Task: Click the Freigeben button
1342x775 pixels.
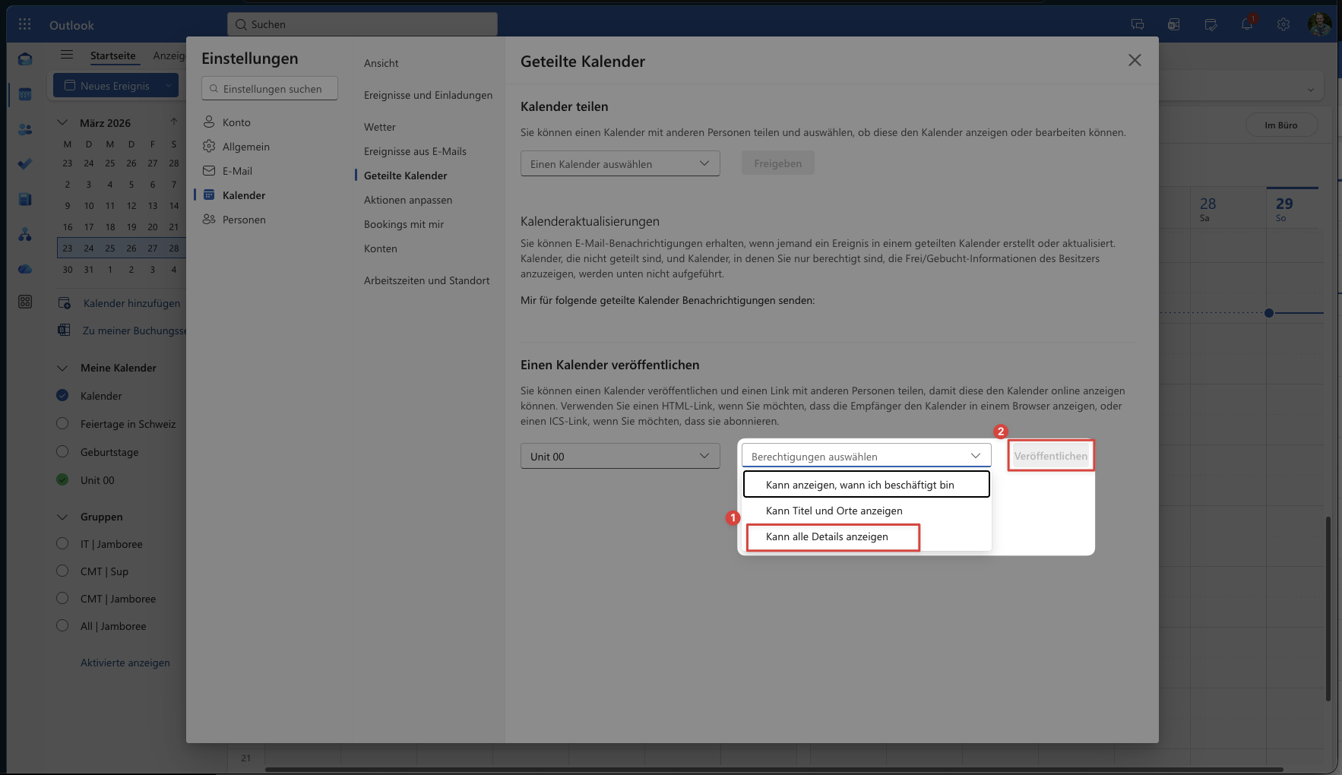Action: pyautogui.click(x=777, y=163)
